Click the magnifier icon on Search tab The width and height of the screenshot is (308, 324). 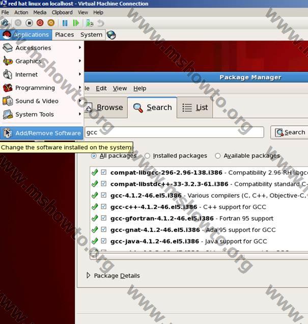138,107
